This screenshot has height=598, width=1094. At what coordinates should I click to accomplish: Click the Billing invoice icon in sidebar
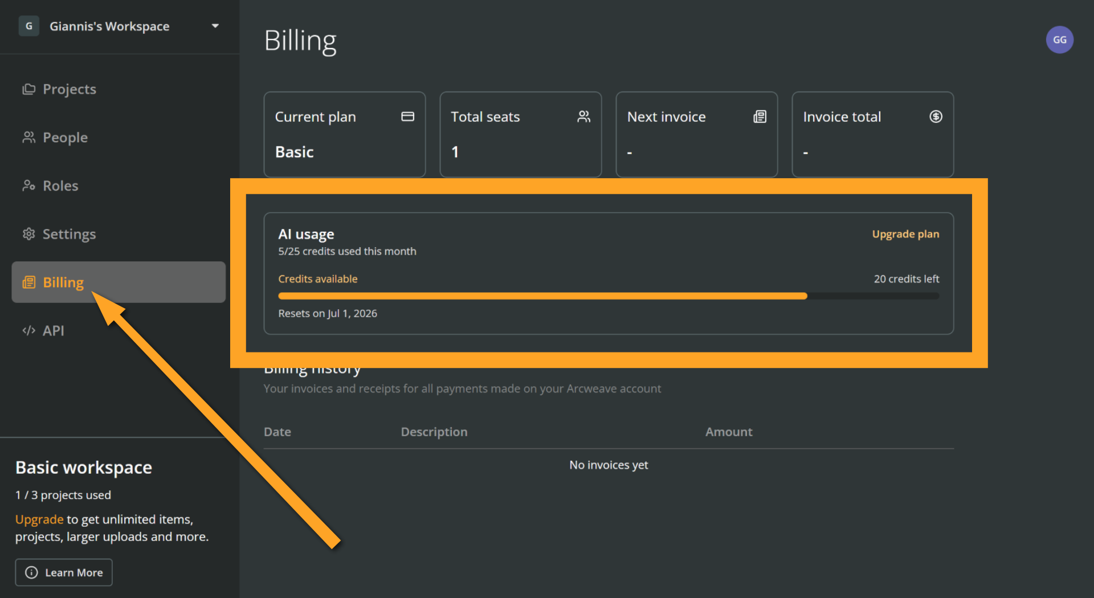tap(28, 282)
